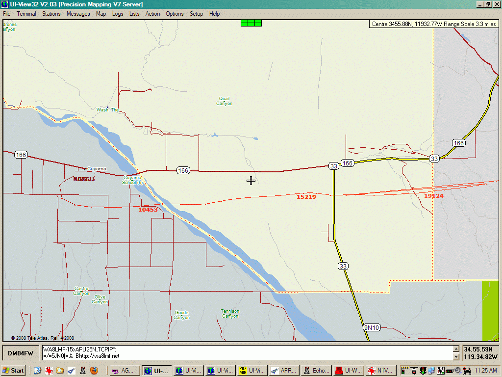Screen dimensions: 502x377
Task: Click the Setup menu item
Action: tap(196, 14)
